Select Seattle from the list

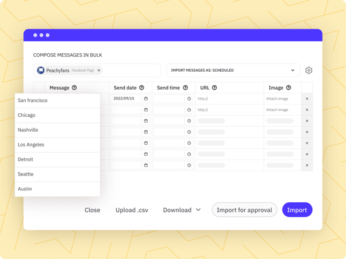point(57,174)
